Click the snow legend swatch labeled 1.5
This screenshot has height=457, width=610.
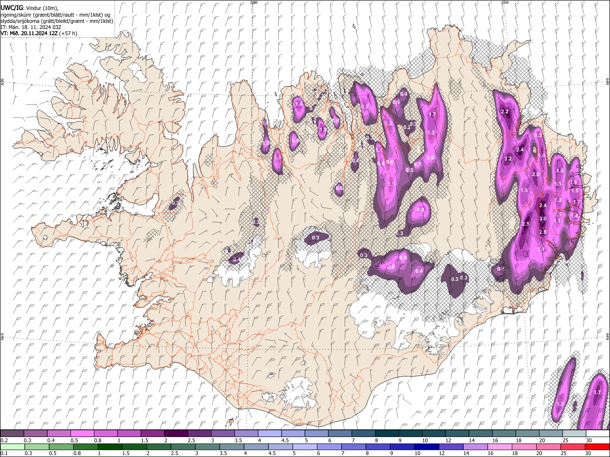point(152,433)
